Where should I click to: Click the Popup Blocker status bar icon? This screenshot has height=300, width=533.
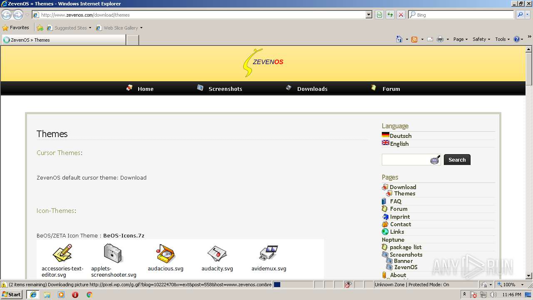(x=348, y=285)
